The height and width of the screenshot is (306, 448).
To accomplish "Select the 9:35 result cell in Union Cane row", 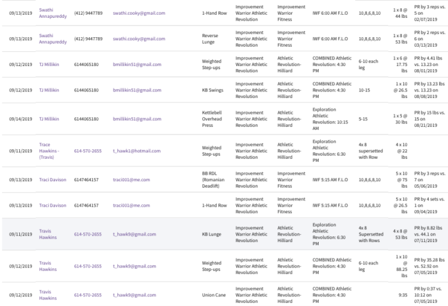I will point(403,295).
